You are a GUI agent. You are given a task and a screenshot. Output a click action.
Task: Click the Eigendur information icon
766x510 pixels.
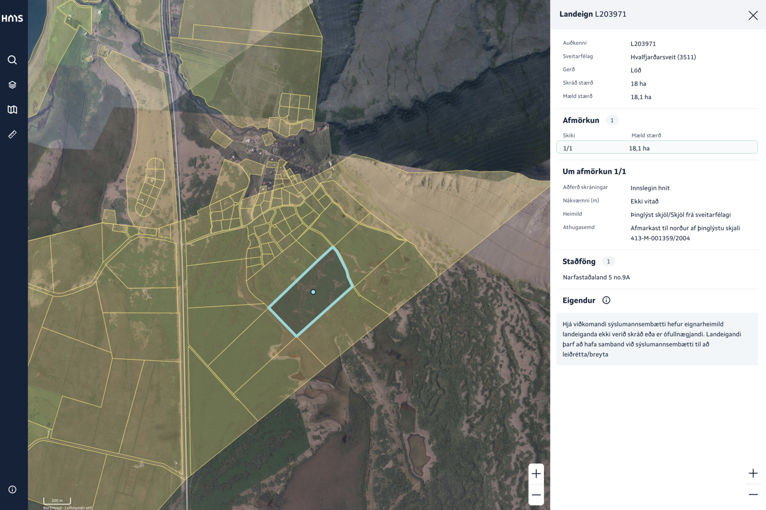click(x=606, y=300)
